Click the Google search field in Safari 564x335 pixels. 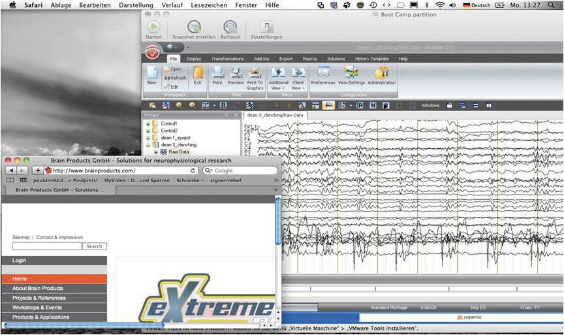[240, 170]
